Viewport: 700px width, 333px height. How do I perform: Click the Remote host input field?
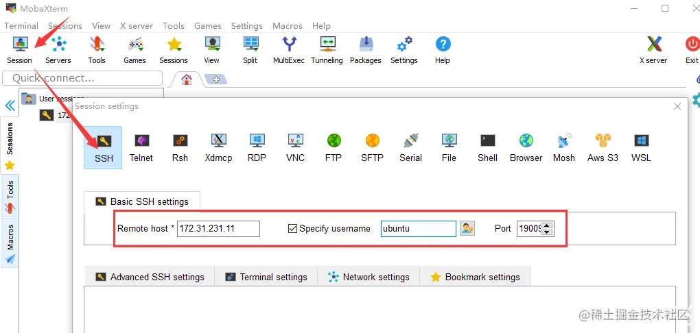click(218, 229)
